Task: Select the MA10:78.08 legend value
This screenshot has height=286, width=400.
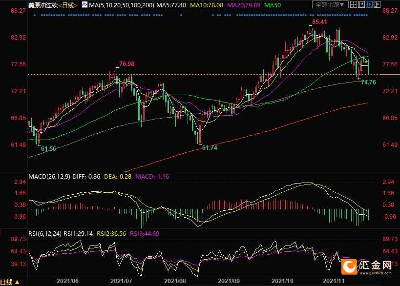Action: (x=207, y=5)
